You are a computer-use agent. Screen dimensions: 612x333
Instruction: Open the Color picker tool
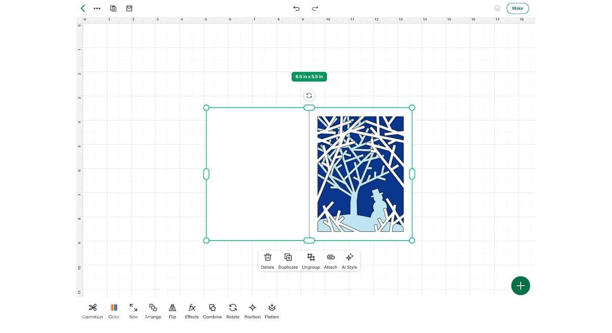tap(114, 311)
